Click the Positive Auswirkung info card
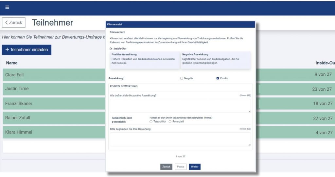 [x=145, y=60]
